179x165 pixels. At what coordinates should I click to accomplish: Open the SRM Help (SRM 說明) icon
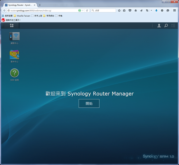tap(15, 75)
